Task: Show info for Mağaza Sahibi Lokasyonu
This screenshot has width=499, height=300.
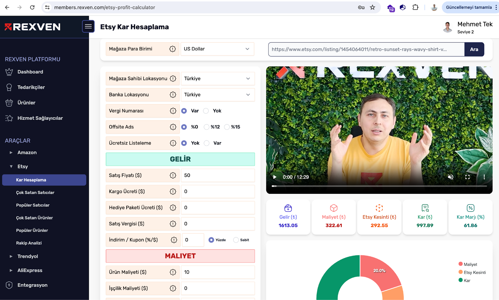Action: [x=173, y=79]
